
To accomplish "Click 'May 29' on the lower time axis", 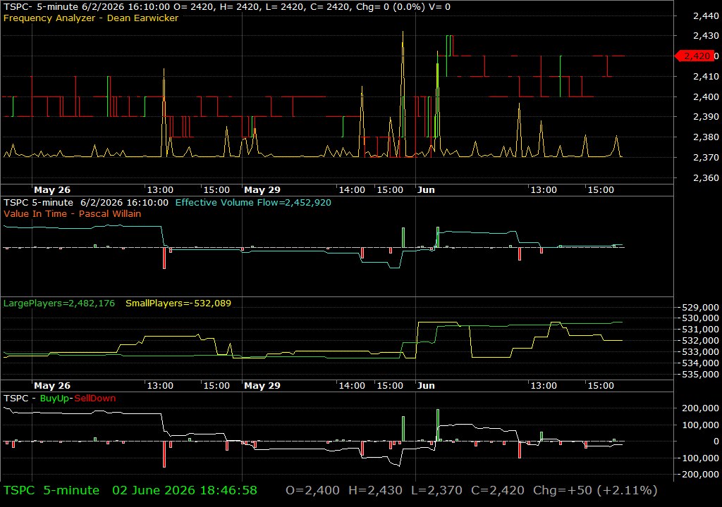I will (262, 386).
